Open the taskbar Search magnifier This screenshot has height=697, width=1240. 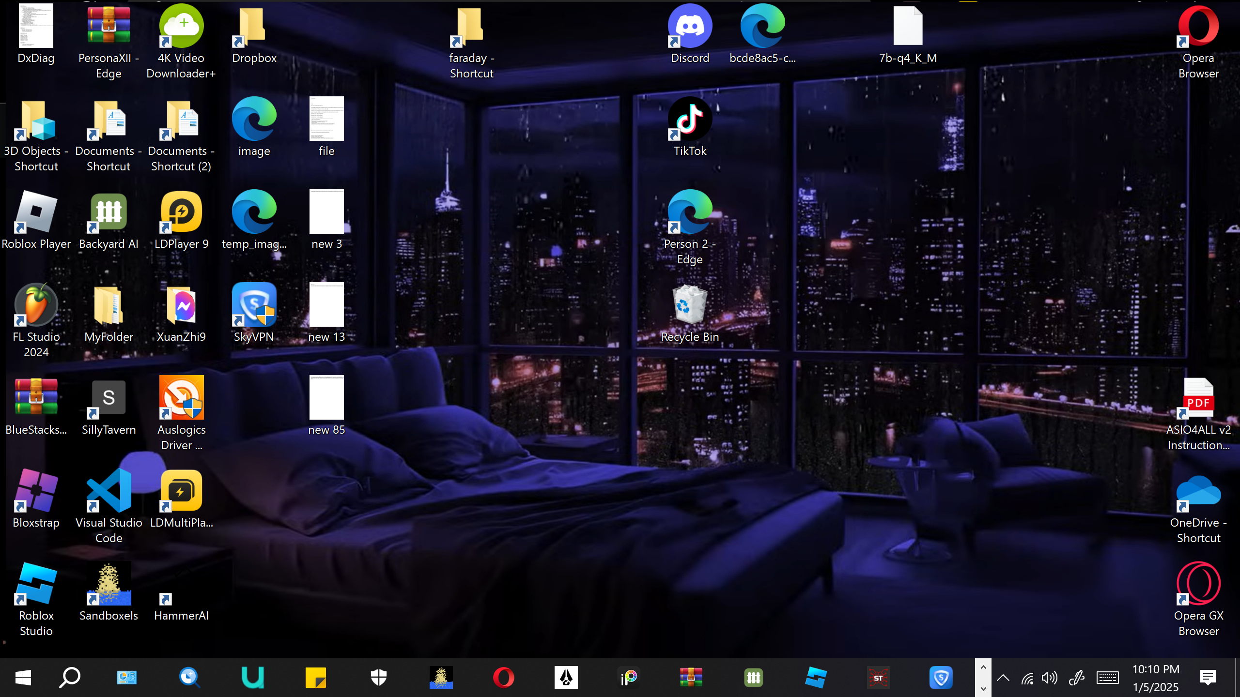70,678
